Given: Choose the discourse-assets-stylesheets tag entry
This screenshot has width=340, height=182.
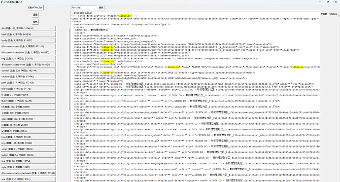Looking at the screenshot, I should (x=28, y=173).
